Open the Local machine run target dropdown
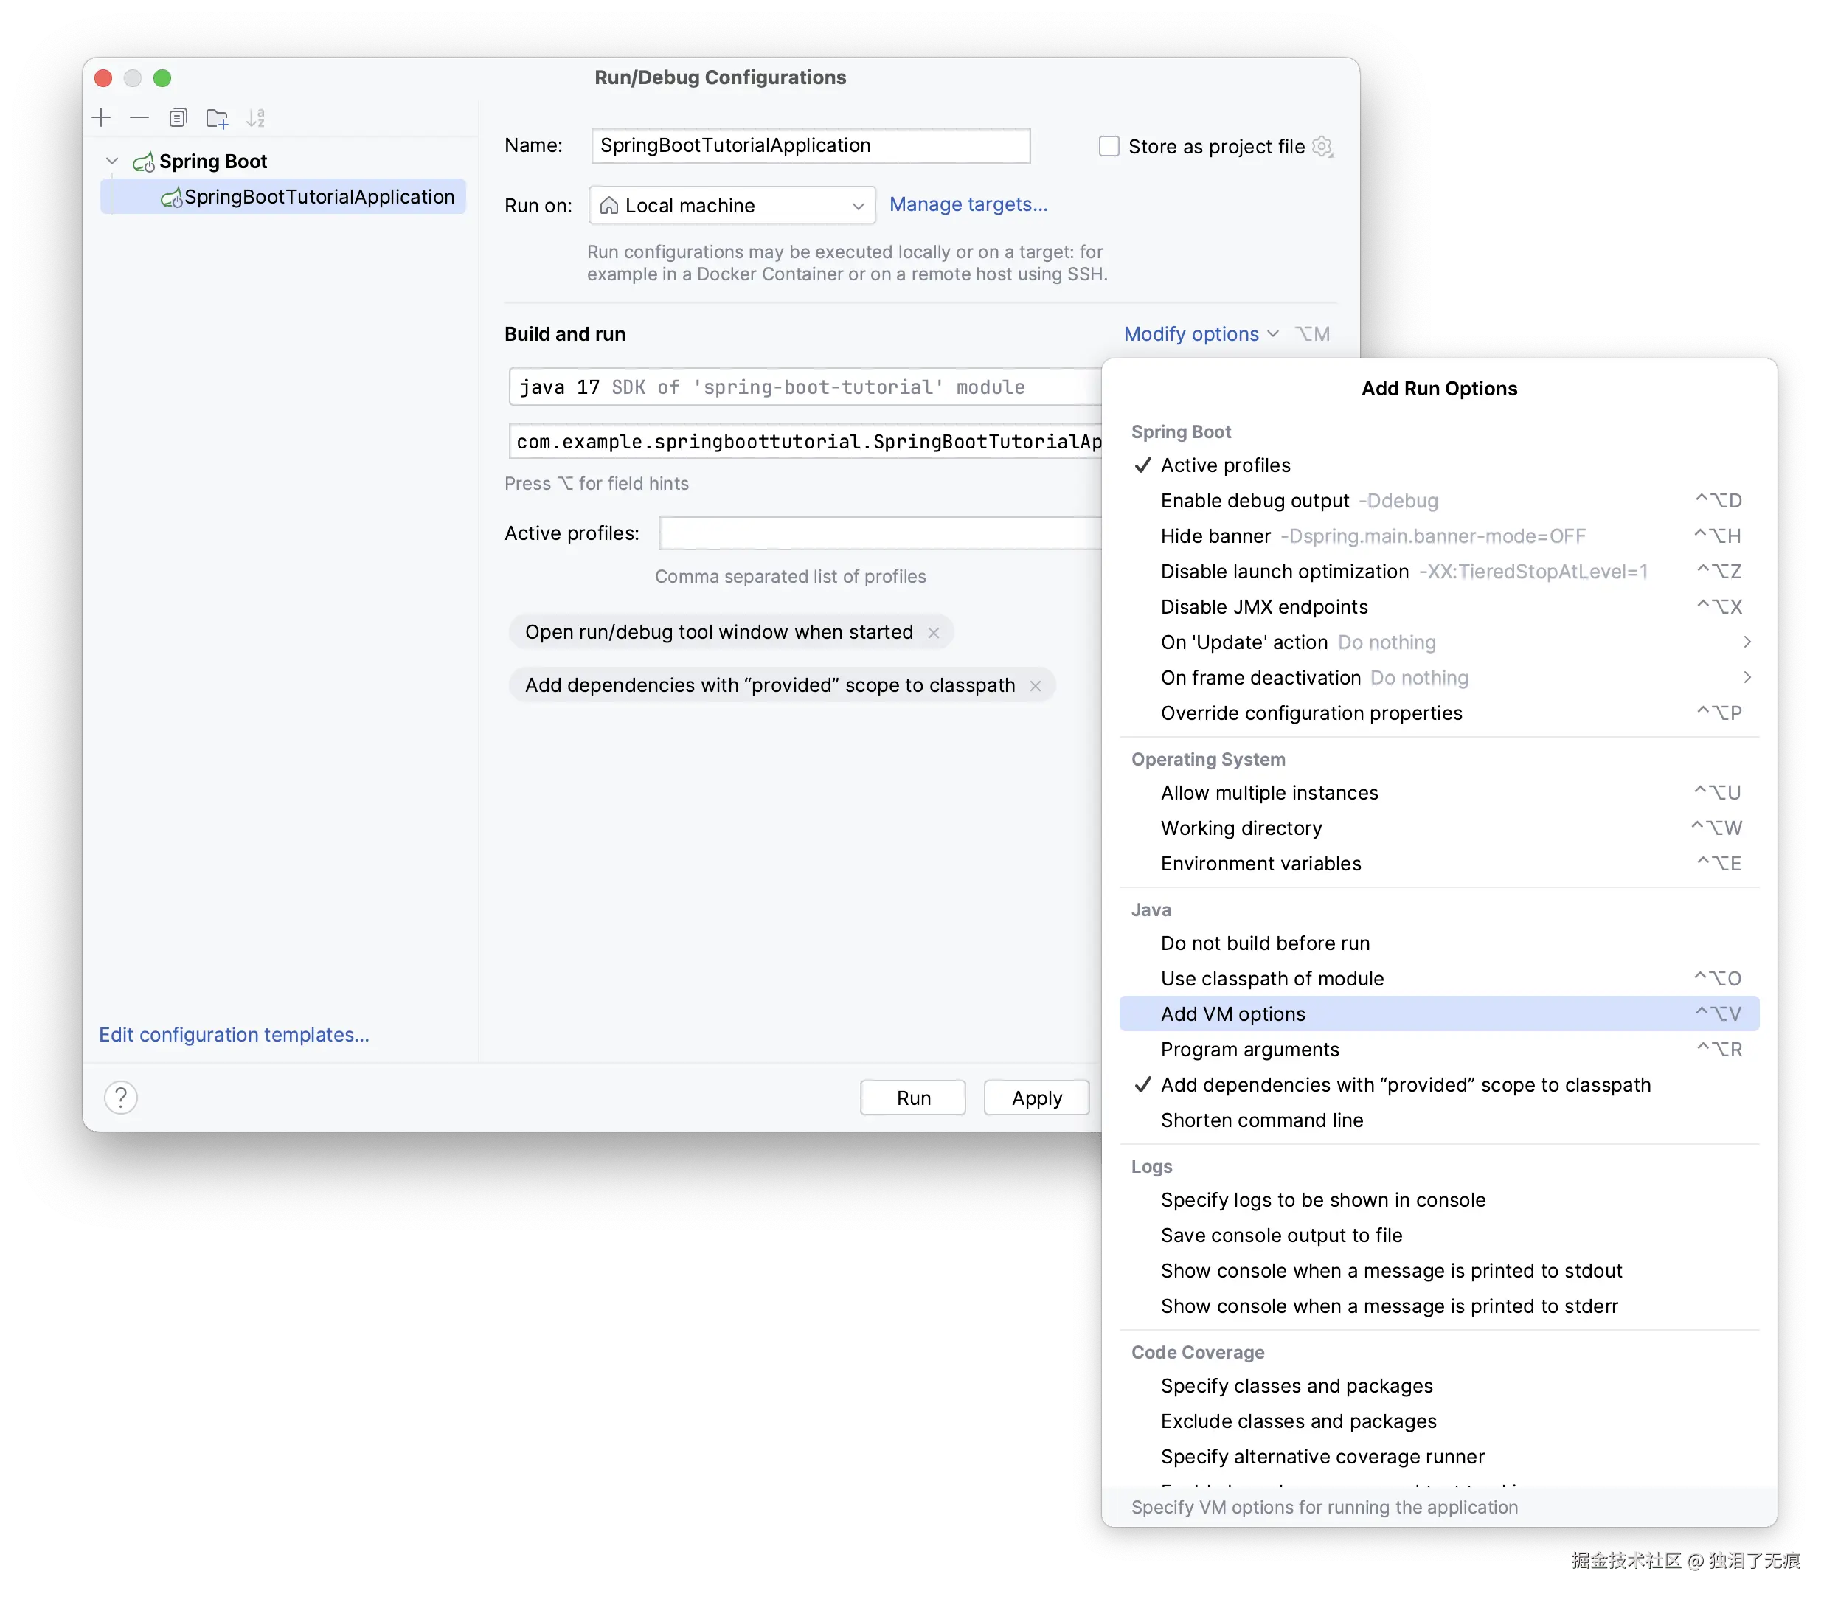1838x1608 pixels. 732,206
